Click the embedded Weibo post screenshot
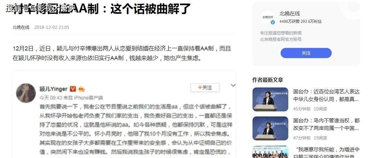Screen dimensions: 385x158 [124, 114]
